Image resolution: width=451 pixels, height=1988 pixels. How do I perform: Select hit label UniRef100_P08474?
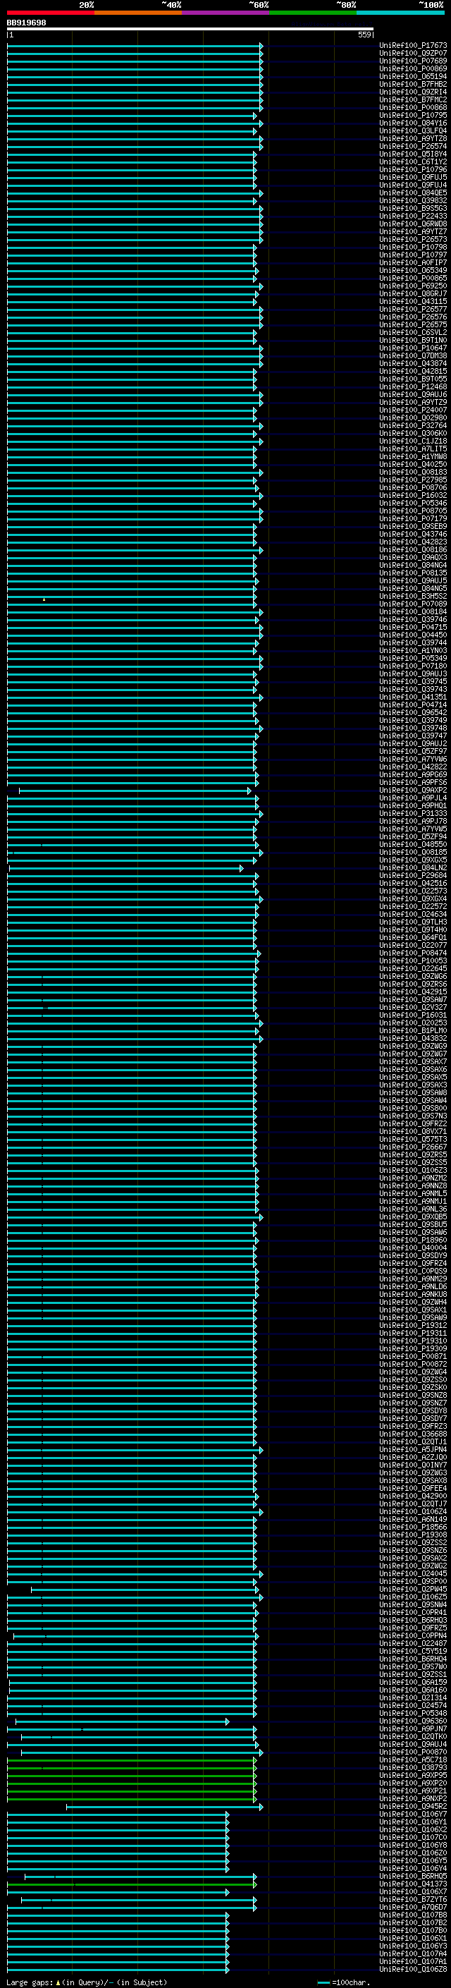click(x=413, y=953)
